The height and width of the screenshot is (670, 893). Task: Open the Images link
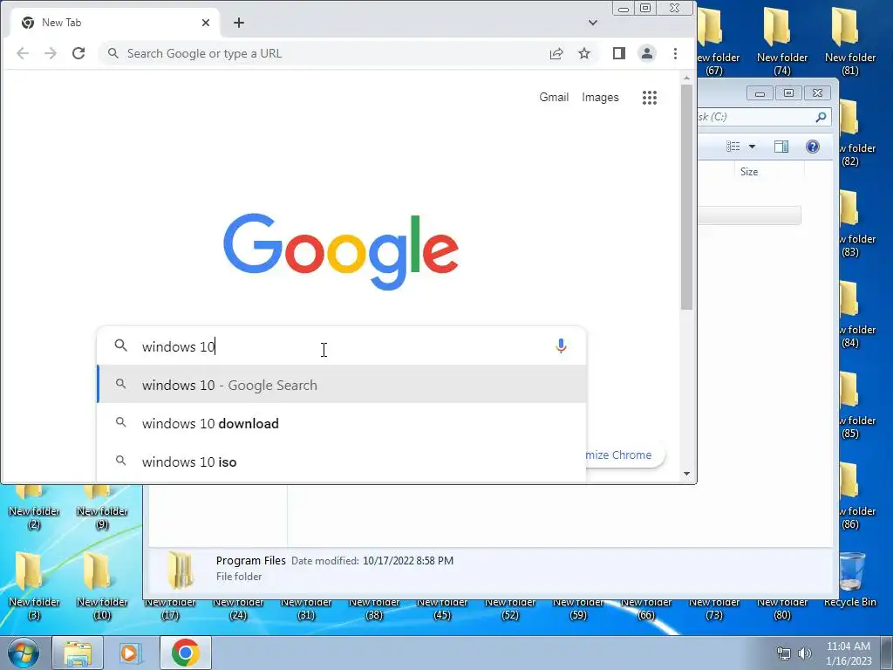coord(600,98)
